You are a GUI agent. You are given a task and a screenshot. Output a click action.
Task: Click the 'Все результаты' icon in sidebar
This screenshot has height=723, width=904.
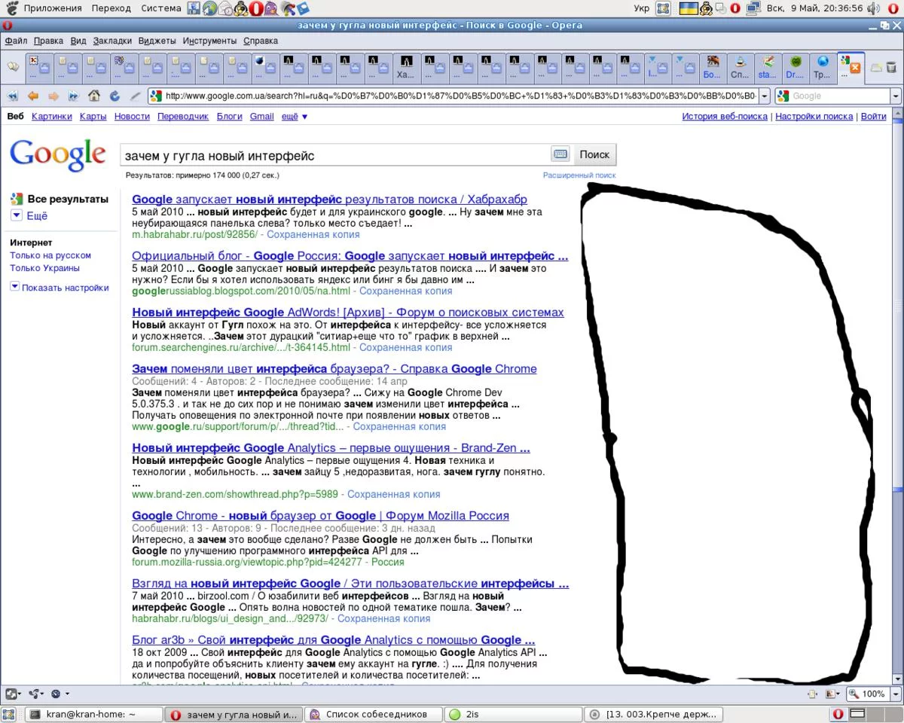(17, 199)
